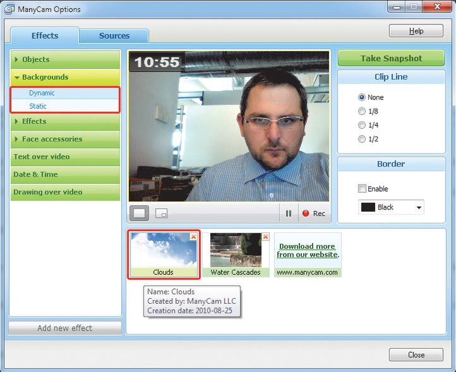The height and width of the screenshot is (372, 456).
Task: Click Take Snapshot
Action: pos(391,59)
